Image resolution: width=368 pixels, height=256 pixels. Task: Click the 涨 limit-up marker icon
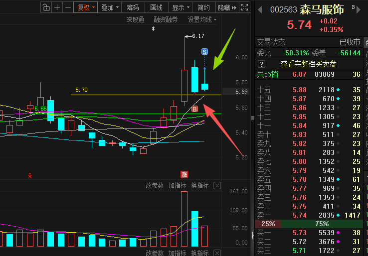(184, 174)
